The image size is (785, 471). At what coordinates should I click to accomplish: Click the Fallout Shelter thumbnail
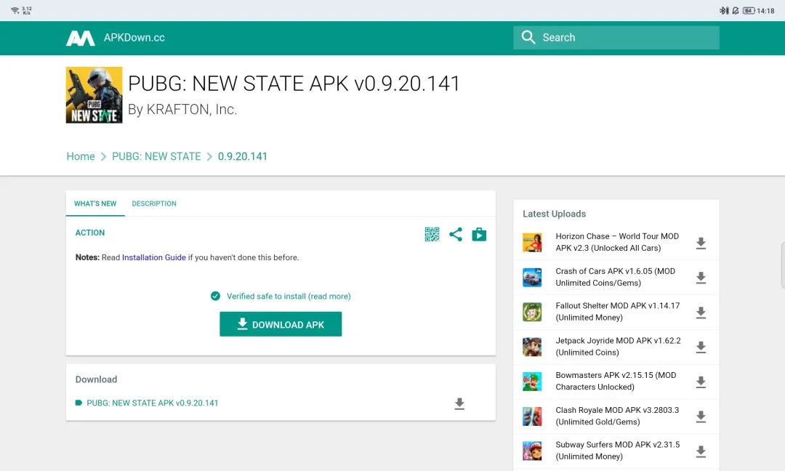tap(532, 312)
